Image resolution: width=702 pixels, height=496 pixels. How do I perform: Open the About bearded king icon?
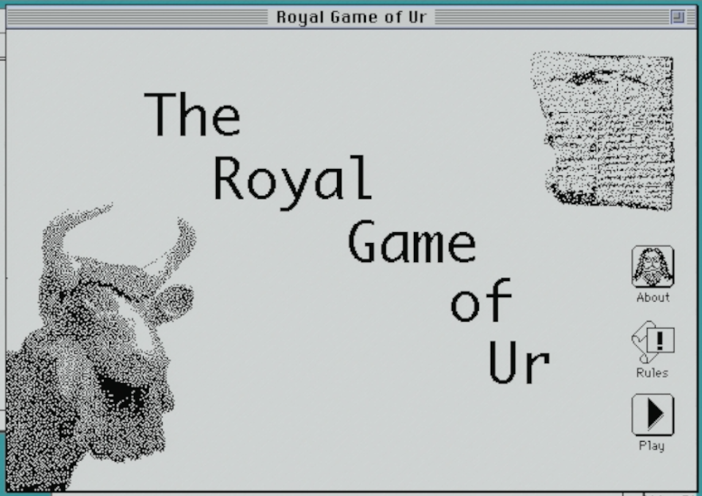pos(651,267)
